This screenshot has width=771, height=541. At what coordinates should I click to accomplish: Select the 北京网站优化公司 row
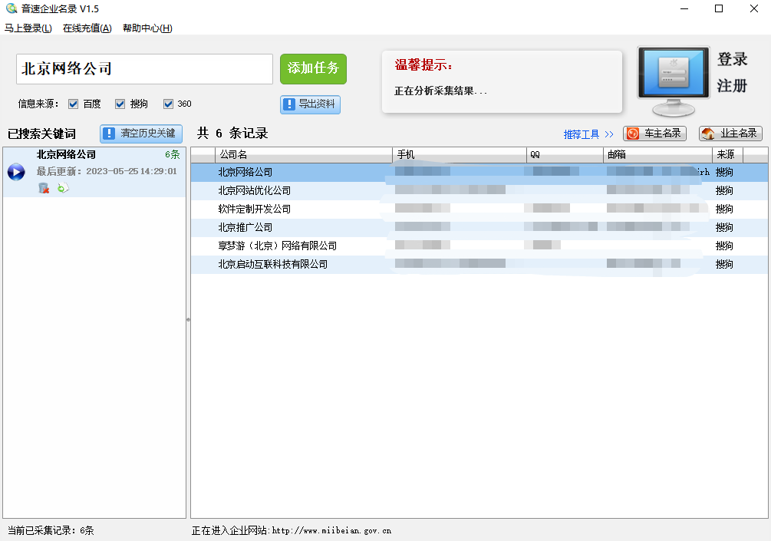[479, 190]
